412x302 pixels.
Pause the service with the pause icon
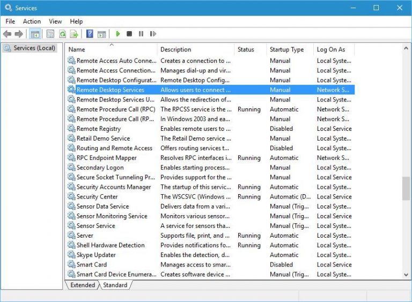tap(141, 34)
